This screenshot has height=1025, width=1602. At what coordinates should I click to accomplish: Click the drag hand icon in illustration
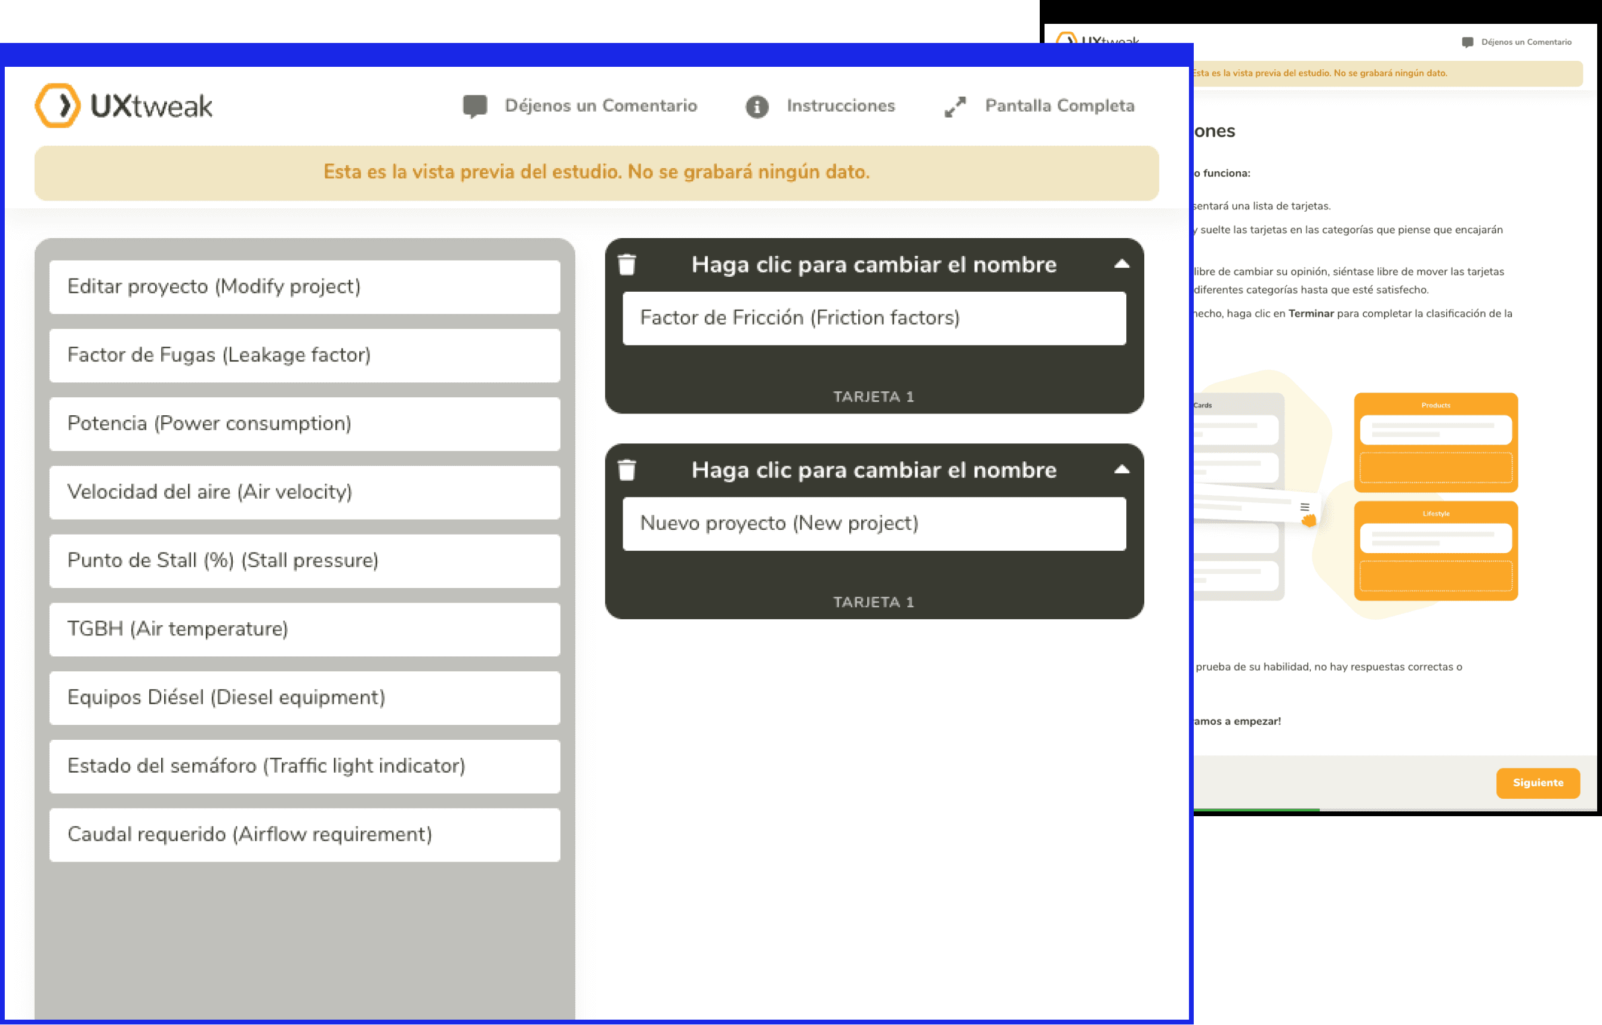click(1308, 520)
